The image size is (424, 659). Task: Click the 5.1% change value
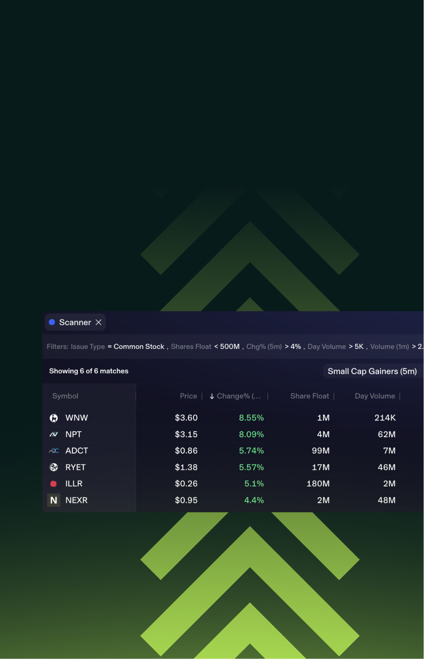(x=254, y=484)
